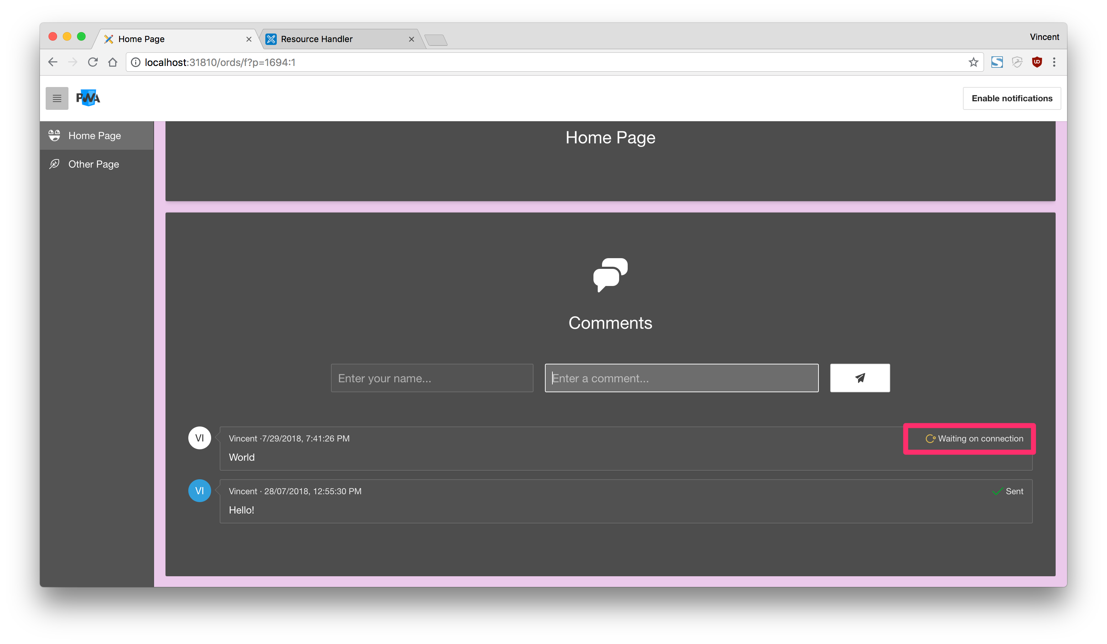View site information icon in address bar
The height and width of the screenshot is (644, 1107).
pos(136,62)
